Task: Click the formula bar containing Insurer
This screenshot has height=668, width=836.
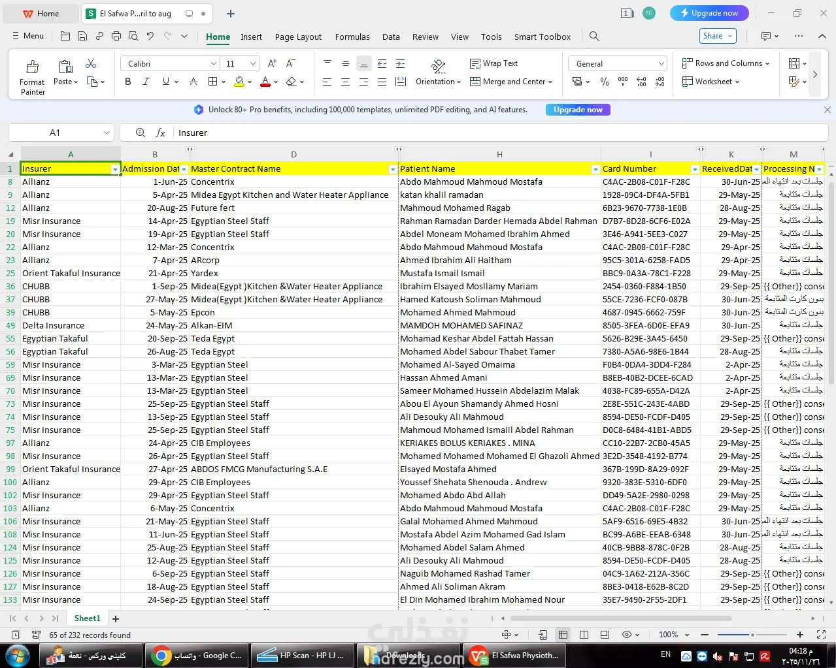Action: coord(502,133)
